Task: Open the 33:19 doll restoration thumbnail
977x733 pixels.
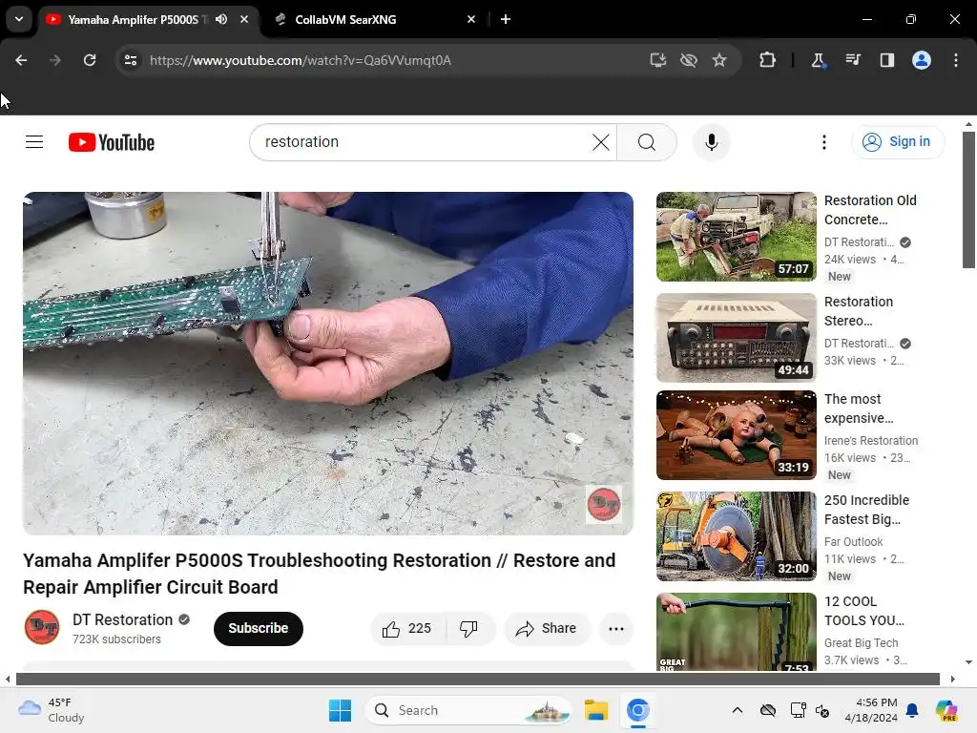Action: coord(736,435)
